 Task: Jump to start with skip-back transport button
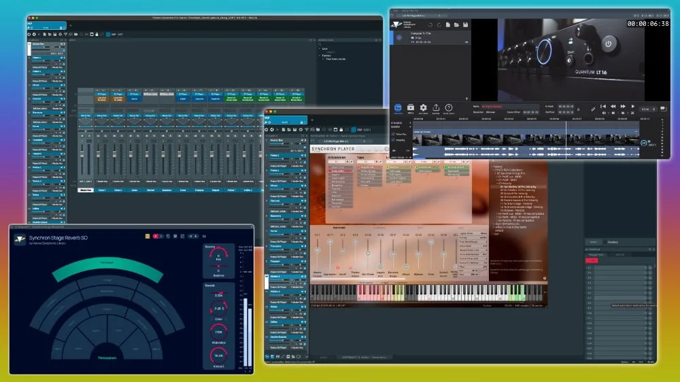pos(602,106)
